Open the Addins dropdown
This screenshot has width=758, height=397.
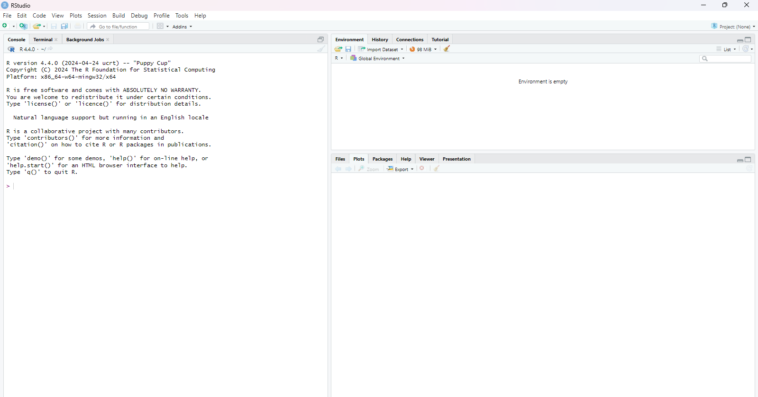click(x=182, y=27)
